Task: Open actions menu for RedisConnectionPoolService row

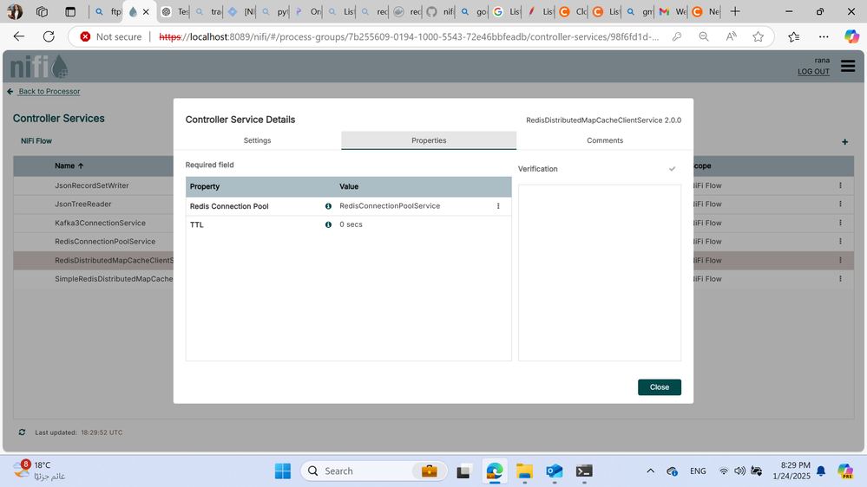Action: pos(840,241)
